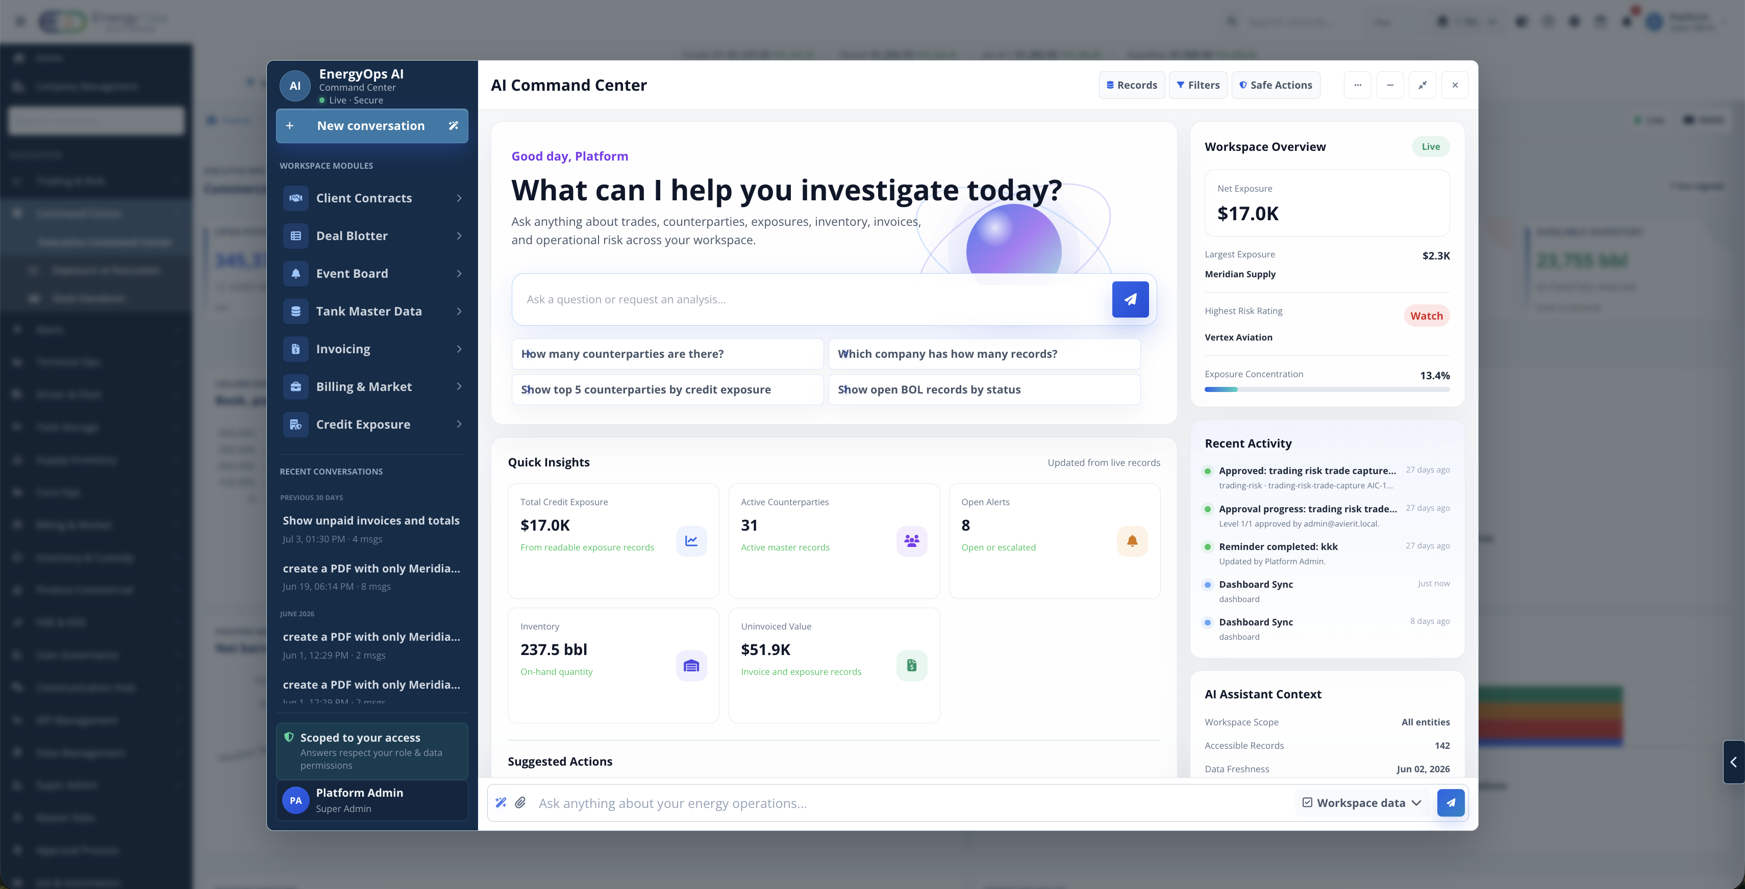Viewport: 1745px width, 889px height.
Task: Click the warehouse icon on Inventory card
Action: (691, 666)
